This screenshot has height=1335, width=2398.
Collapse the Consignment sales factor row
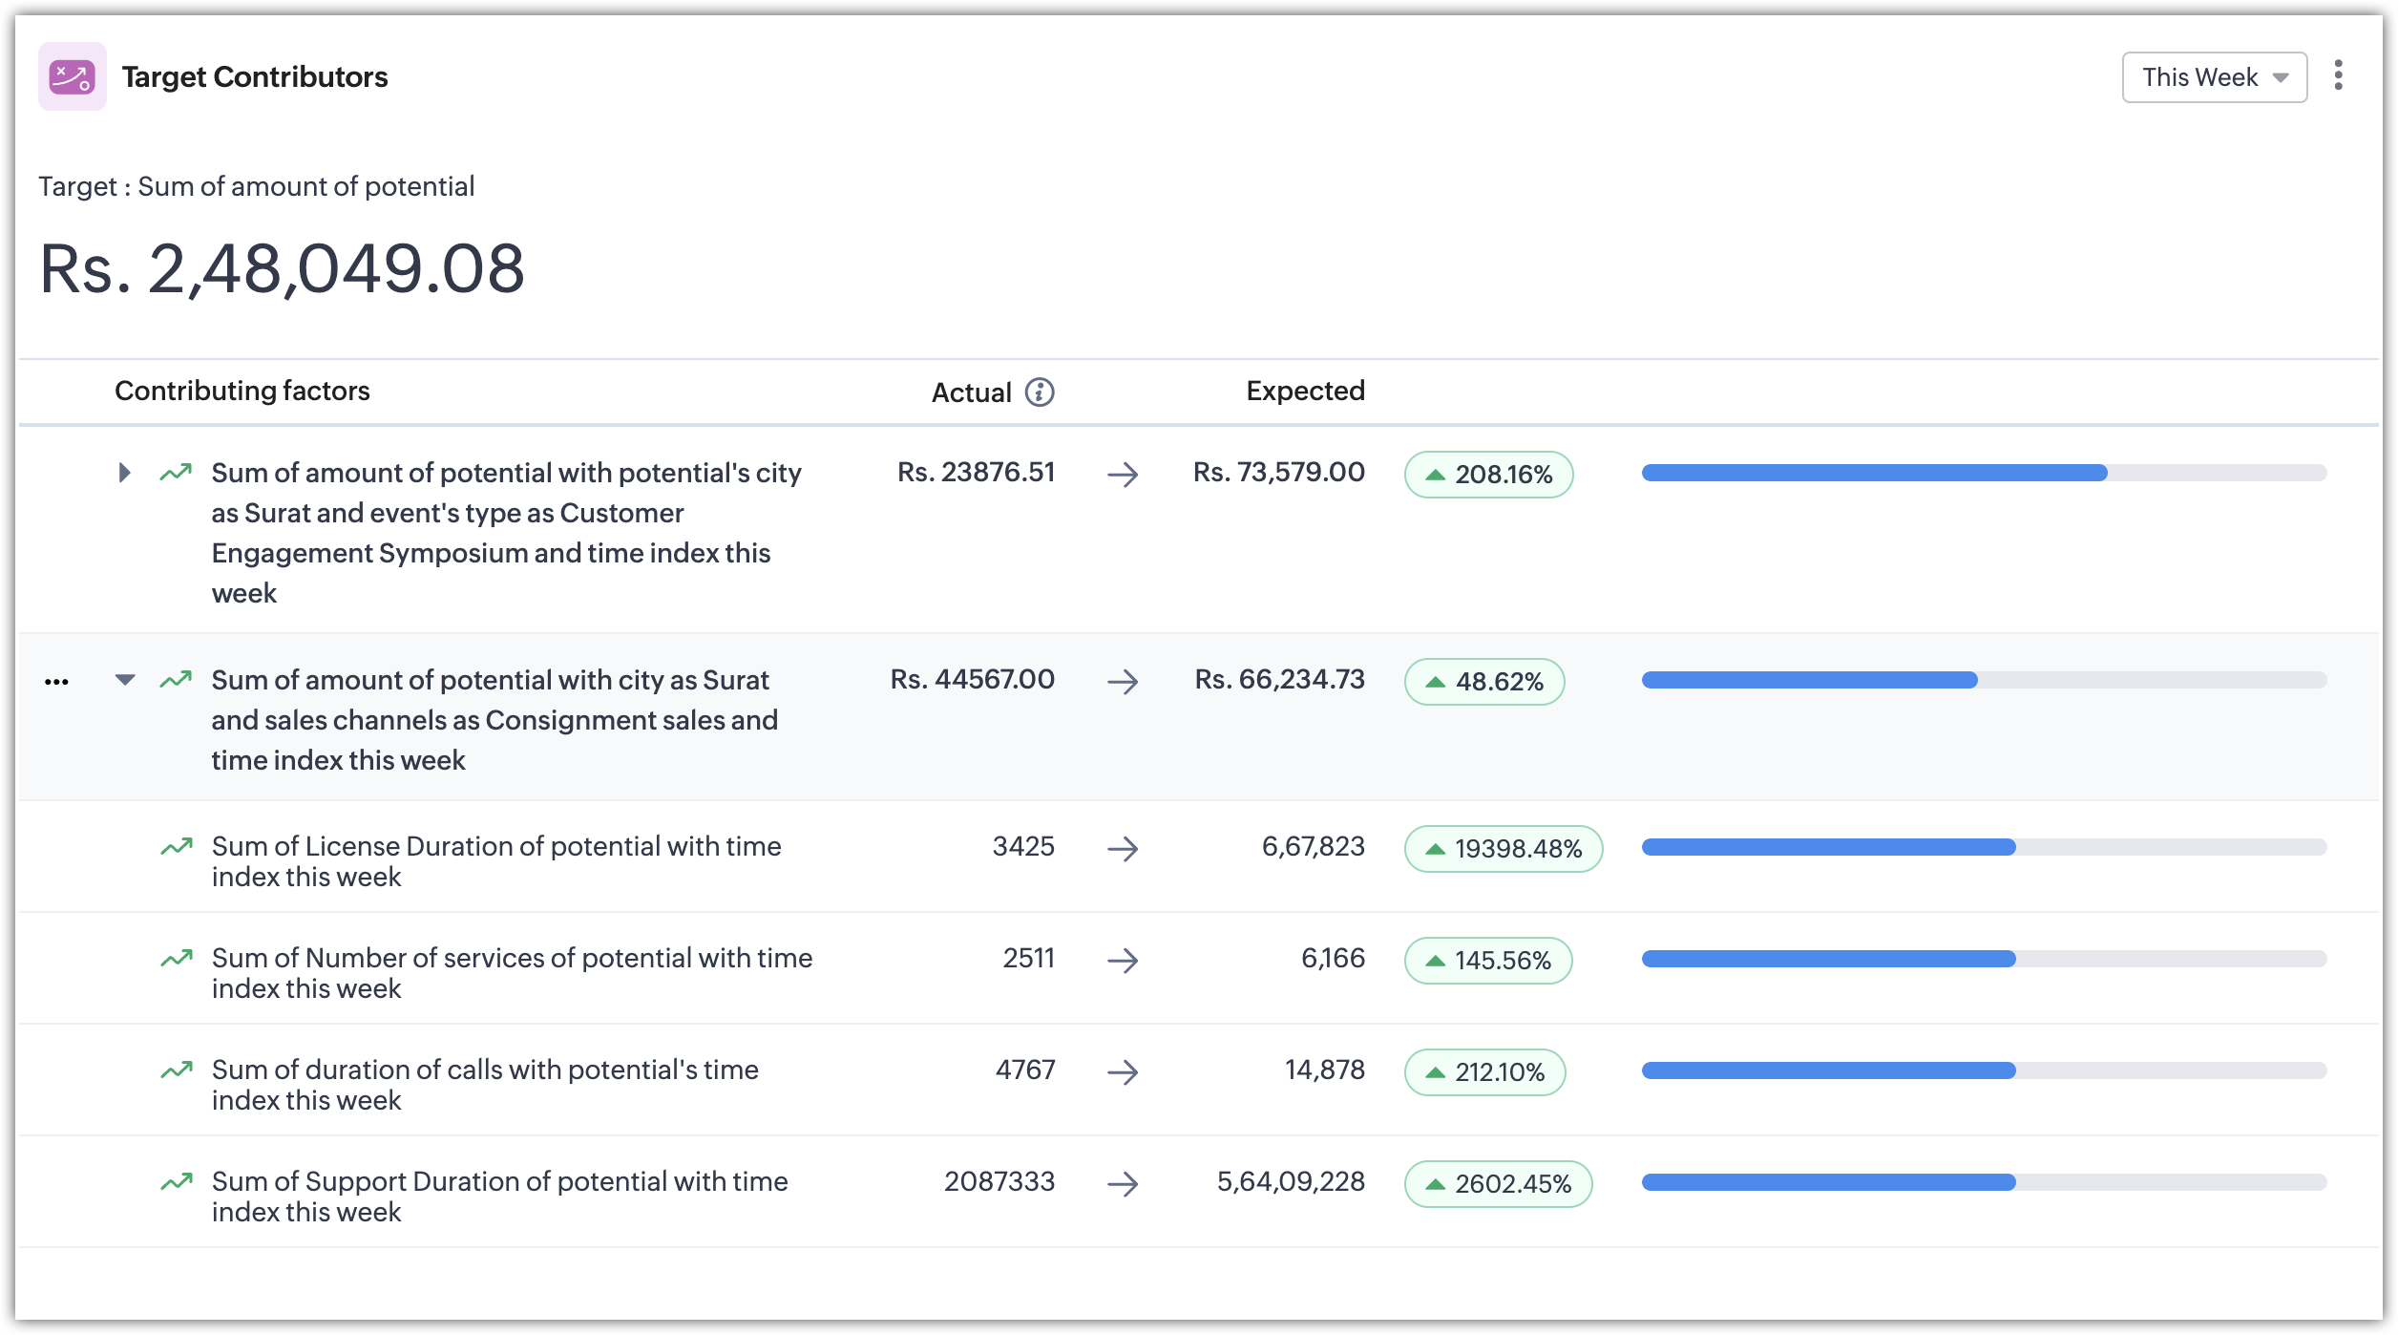coord(125,680)
